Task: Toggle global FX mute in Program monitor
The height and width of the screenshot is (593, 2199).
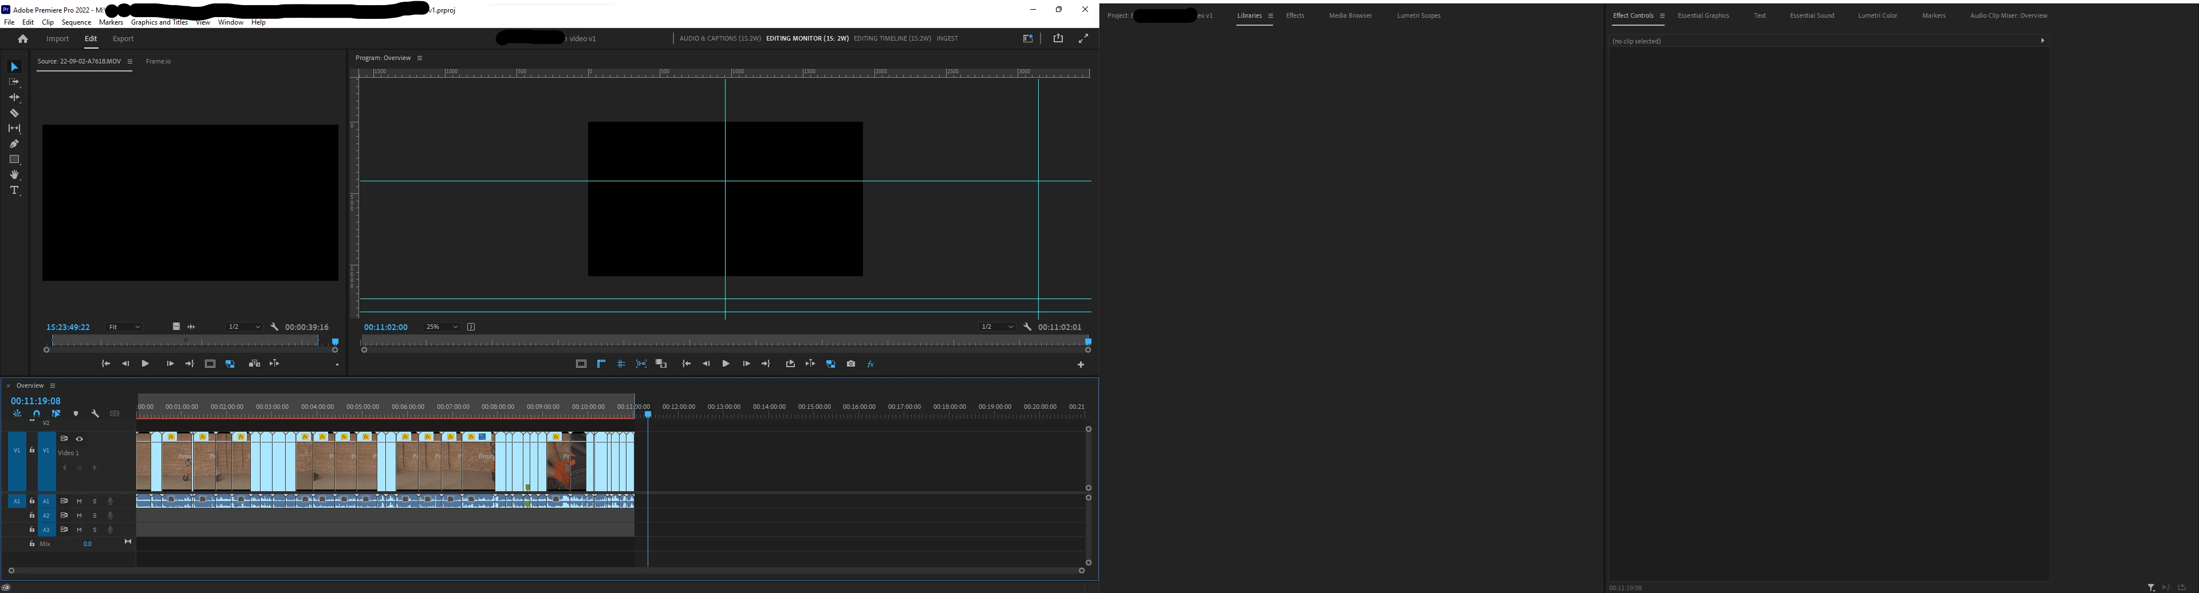Action: click(870, 365)
